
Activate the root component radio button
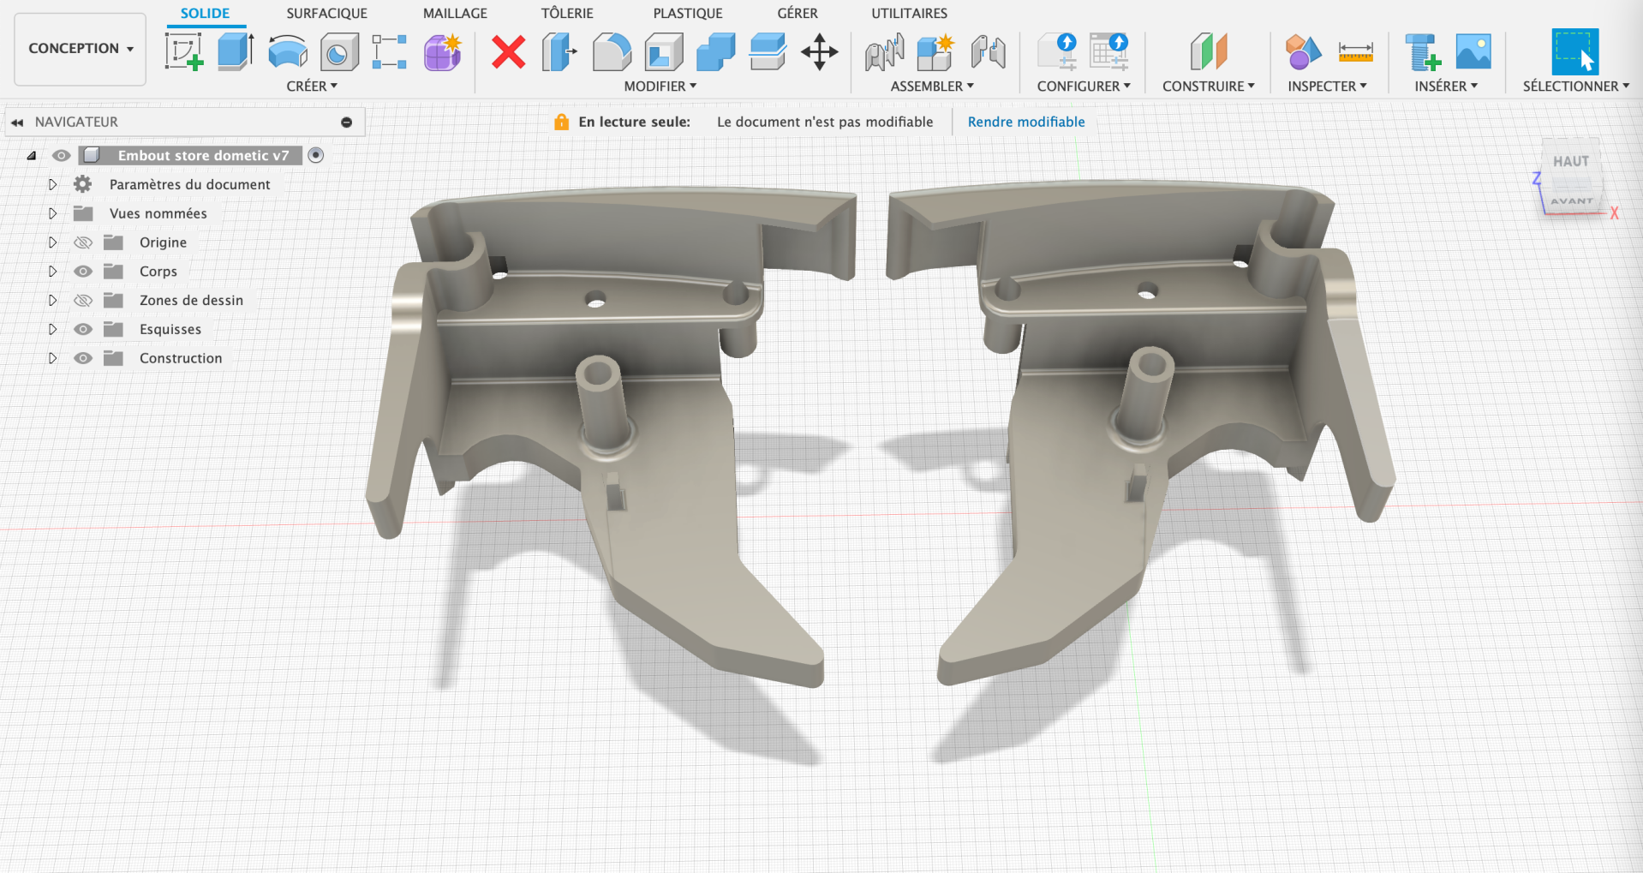pos(316,155)
